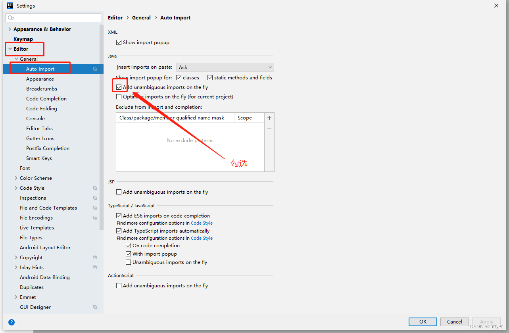Open Insert imports on paste dropdown
The image size is (509, 333).
[x=225, y=67]
